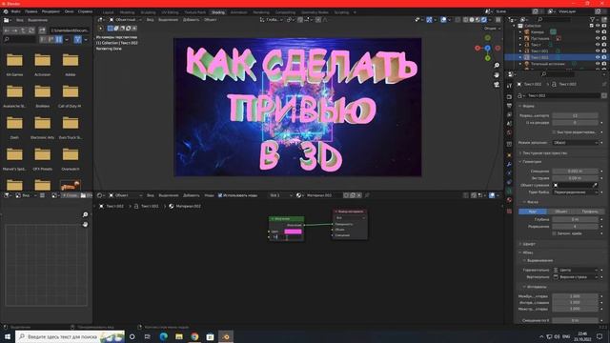Viewport: 610px width, 343px height.
Task: Click the file browser path field
Action: [x=70, y=30]
